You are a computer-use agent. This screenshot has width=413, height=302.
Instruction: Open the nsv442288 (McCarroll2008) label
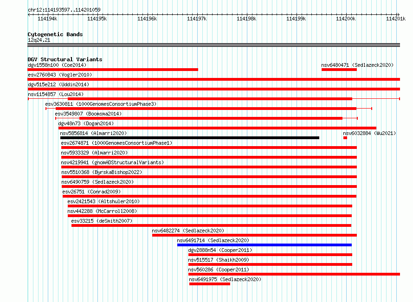tap(102, 211)
